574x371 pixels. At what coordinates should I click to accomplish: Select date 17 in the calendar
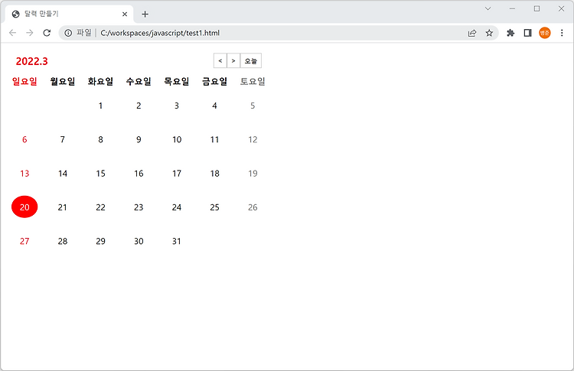(177, 174)
